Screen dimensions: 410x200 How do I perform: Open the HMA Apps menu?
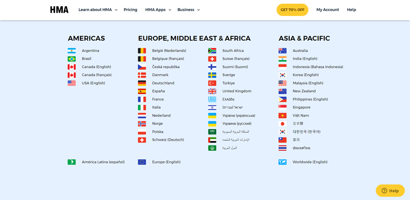(x=155, y=10)
